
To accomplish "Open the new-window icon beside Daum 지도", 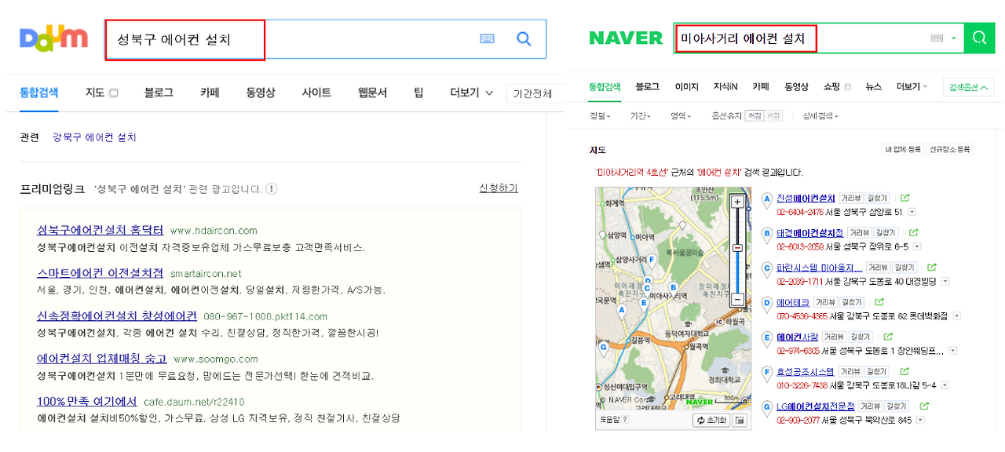I will pos(113,93).
